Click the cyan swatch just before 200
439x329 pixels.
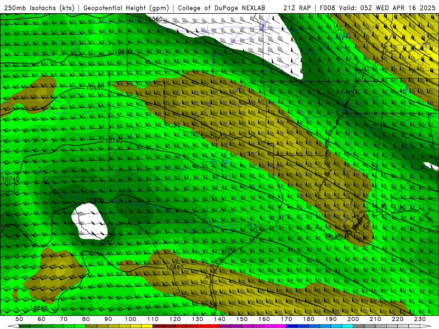click(347, 326)
